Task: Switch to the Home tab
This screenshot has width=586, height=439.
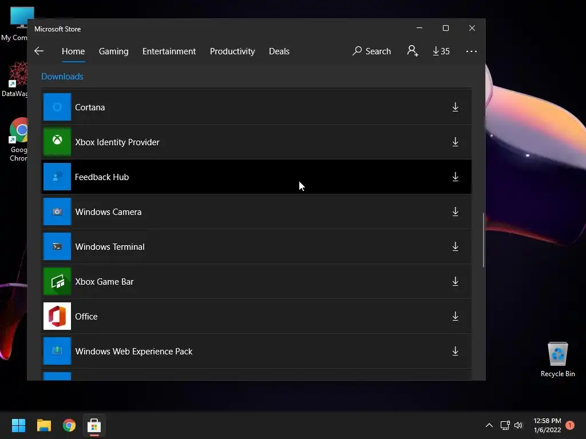Action: coord(73,51)
